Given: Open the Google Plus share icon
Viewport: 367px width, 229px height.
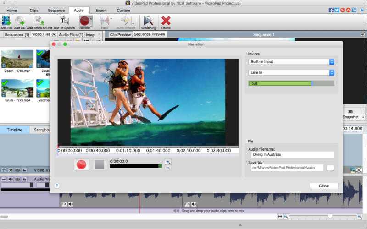Looking at the screenshot, I should (x=342, y=10).
